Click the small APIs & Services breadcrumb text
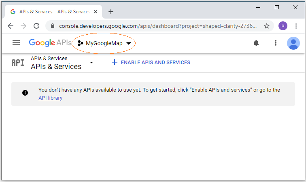Screen dimensions: 306x182 [49, 59]
